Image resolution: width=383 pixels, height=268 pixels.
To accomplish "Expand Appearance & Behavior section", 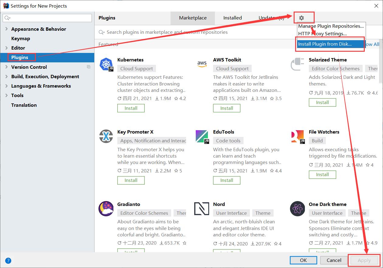I will 7,29.
